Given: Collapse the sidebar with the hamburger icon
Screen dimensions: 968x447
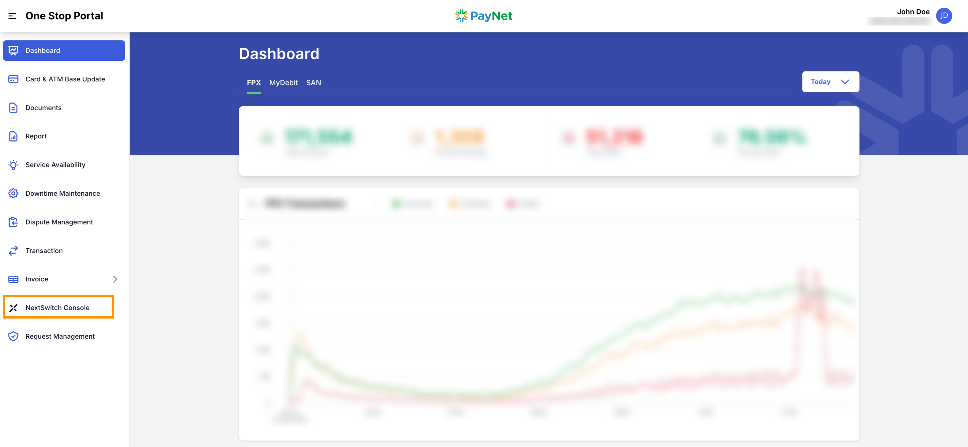Looking at the screenshot, I should tap(12, 16).
